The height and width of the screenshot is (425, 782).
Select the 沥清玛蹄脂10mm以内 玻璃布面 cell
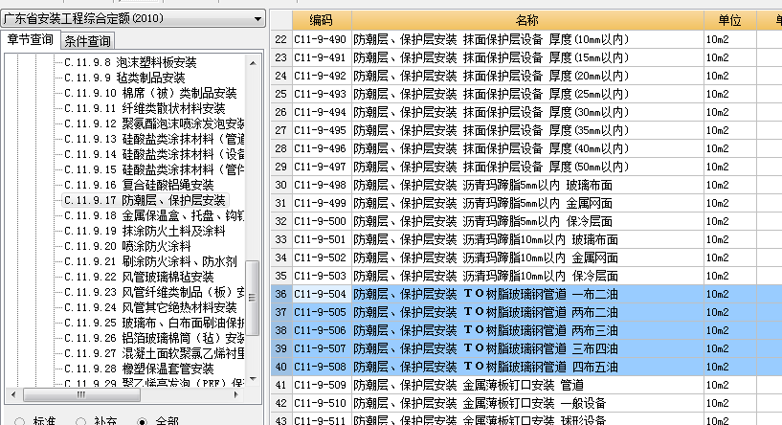(x=527, y=239)
